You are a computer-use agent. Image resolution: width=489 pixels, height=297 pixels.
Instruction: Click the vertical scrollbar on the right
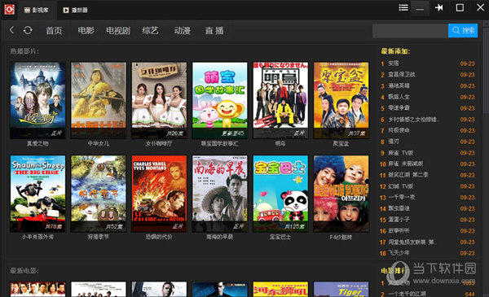coord(486,68)
